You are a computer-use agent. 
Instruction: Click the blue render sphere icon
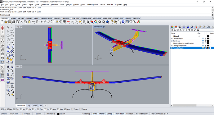[108, 22]
